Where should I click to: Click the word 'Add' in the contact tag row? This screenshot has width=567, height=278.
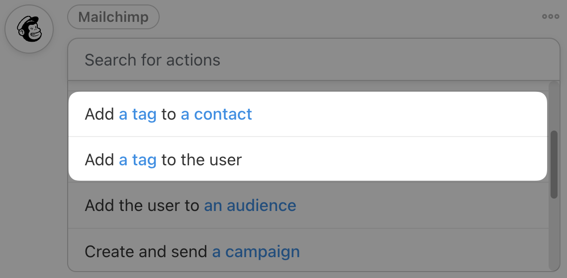(99, 114)
